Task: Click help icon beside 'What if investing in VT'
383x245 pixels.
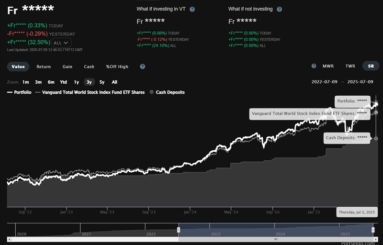Action: pos(192,9)
